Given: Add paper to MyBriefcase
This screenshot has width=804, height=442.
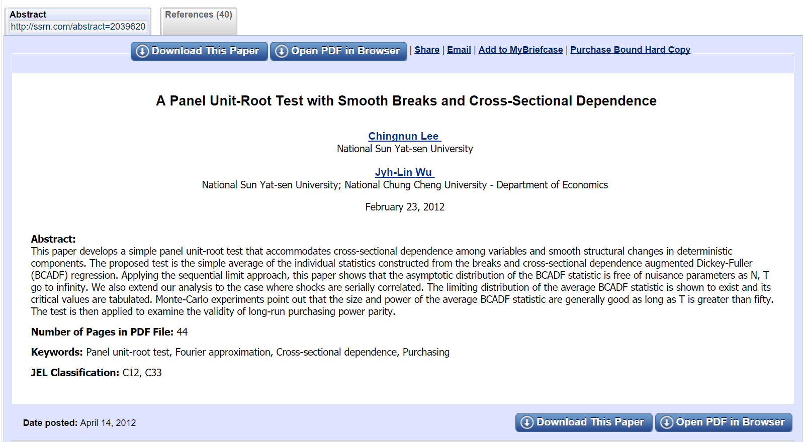Looking at the screenshot, I should point(520,50).
